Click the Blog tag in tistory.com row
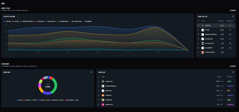239x112 pixels. pos(229,91)
